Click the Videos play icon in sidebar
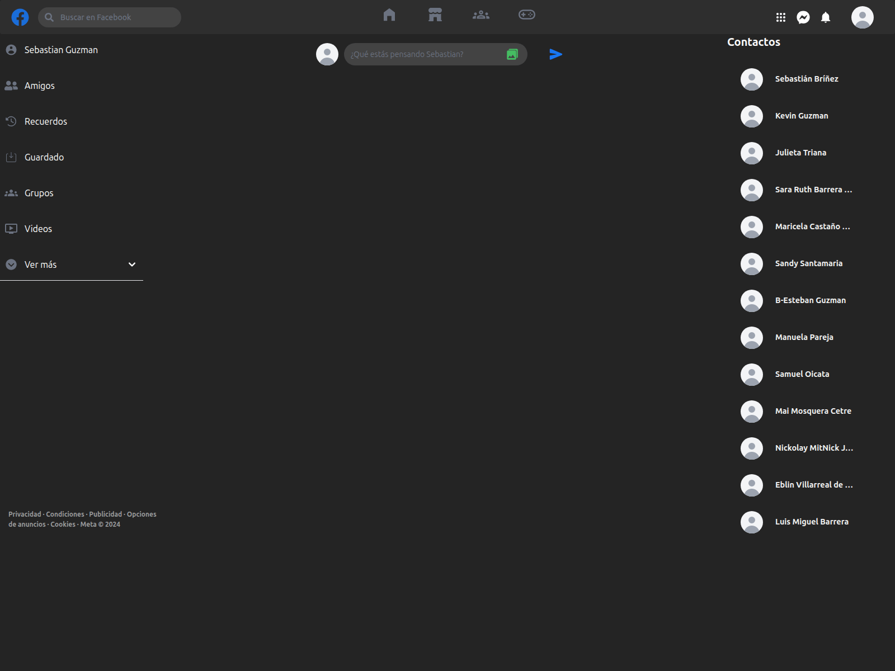The image size is (895, 671). (11, 229)
